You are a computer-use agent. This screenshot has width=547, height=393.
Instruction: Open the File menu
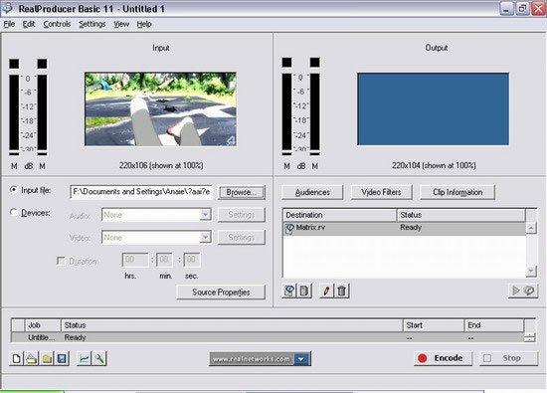[9, 24]
